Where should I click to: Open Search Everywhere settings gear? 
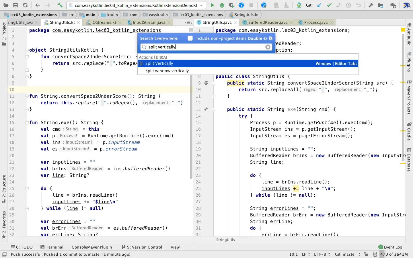[270, 38]
